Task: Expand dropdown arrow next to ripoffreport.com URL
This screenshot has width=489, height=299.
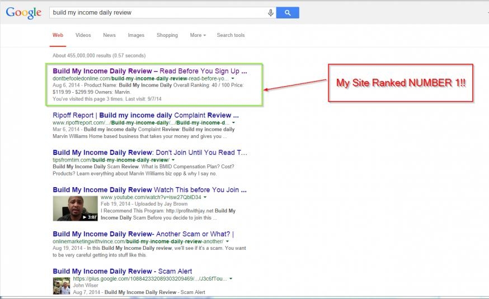Action: (233, 123)
